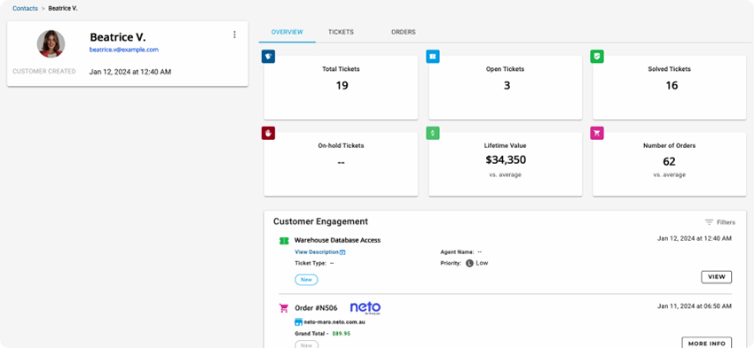This screenshot has height=348, width=754.
Task: Click the red On-hold Tickets hand icon
Action: (x=268, y=134)
